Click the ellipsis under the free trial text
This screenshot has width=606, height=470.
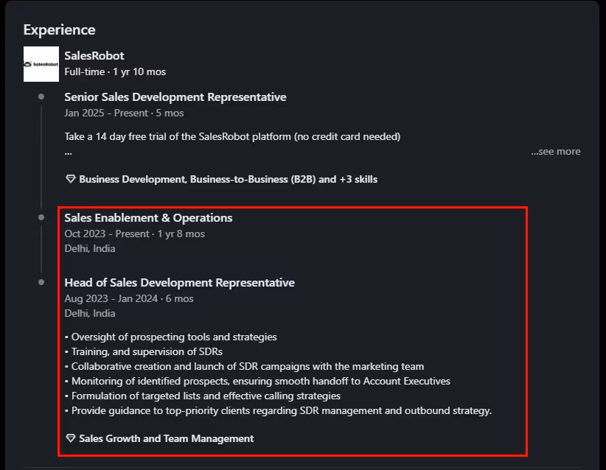click(68, 151)
